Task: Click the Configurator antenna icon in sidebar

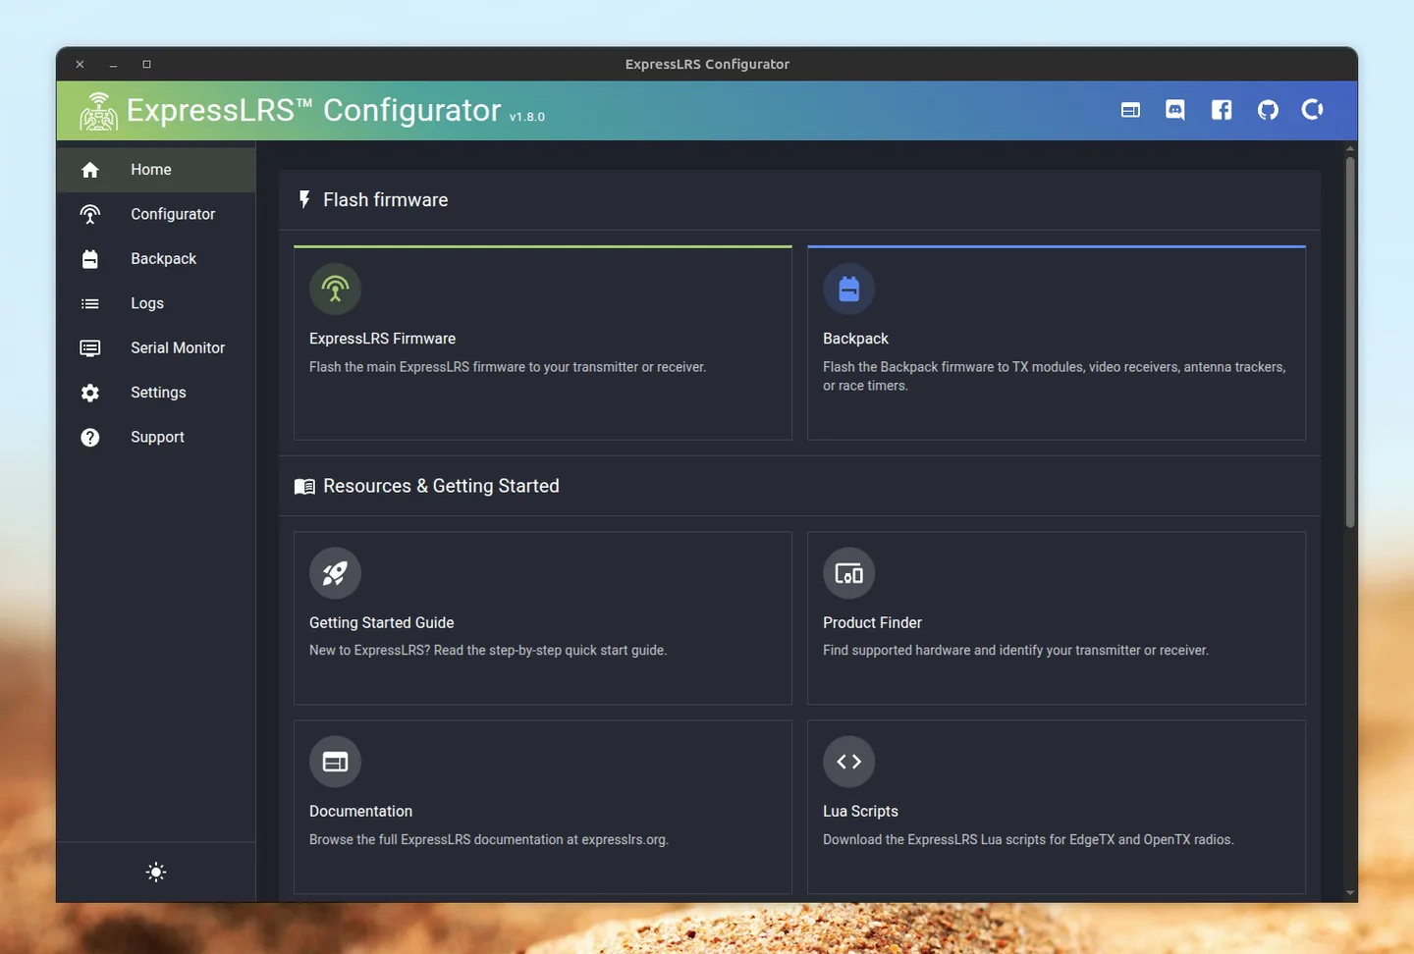Action: pos(90,214)
